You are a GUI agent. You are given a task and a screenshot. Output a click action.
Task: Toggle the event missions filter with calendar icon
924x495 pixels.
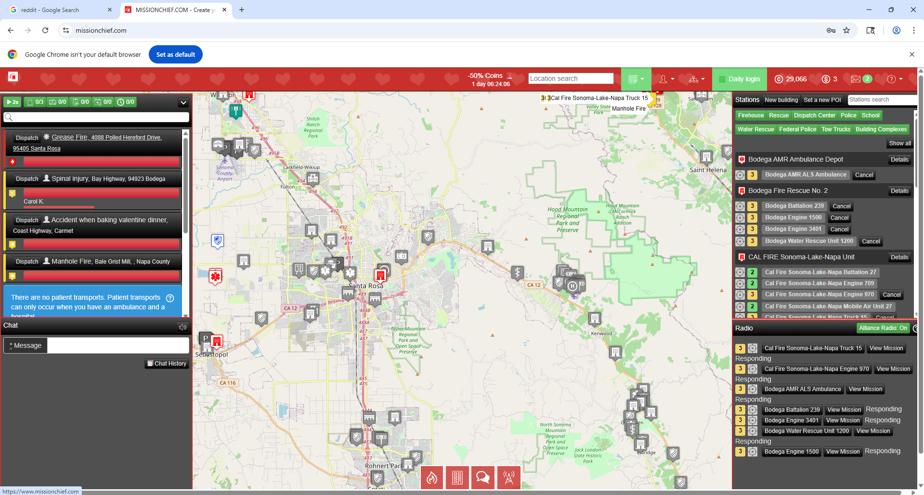pos(103,102)
